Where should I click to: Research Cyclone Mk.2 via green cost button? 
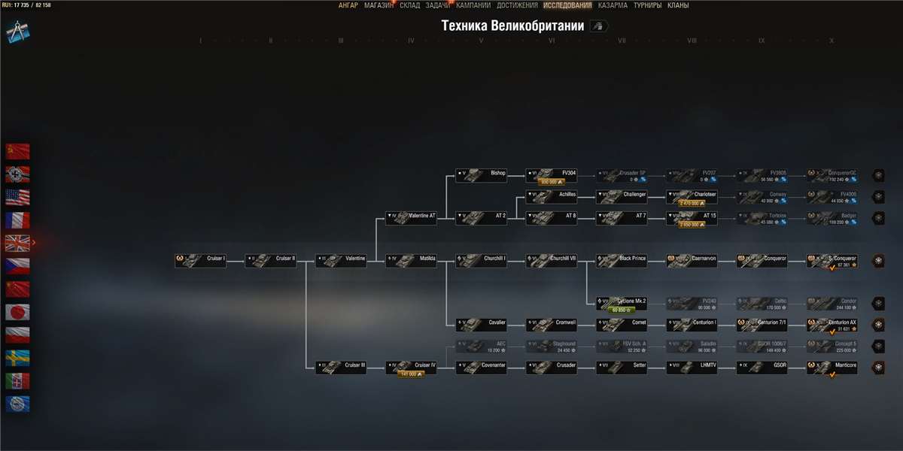(622, 310)
